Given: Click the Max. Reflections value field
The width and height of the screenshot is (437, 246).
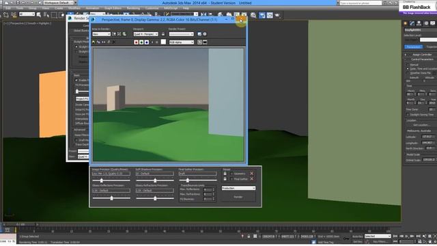Looking at the screenshot, I should pyautogui.click(x=208, y=189).
